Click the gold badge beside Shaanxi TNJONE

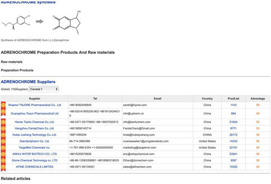3,105
